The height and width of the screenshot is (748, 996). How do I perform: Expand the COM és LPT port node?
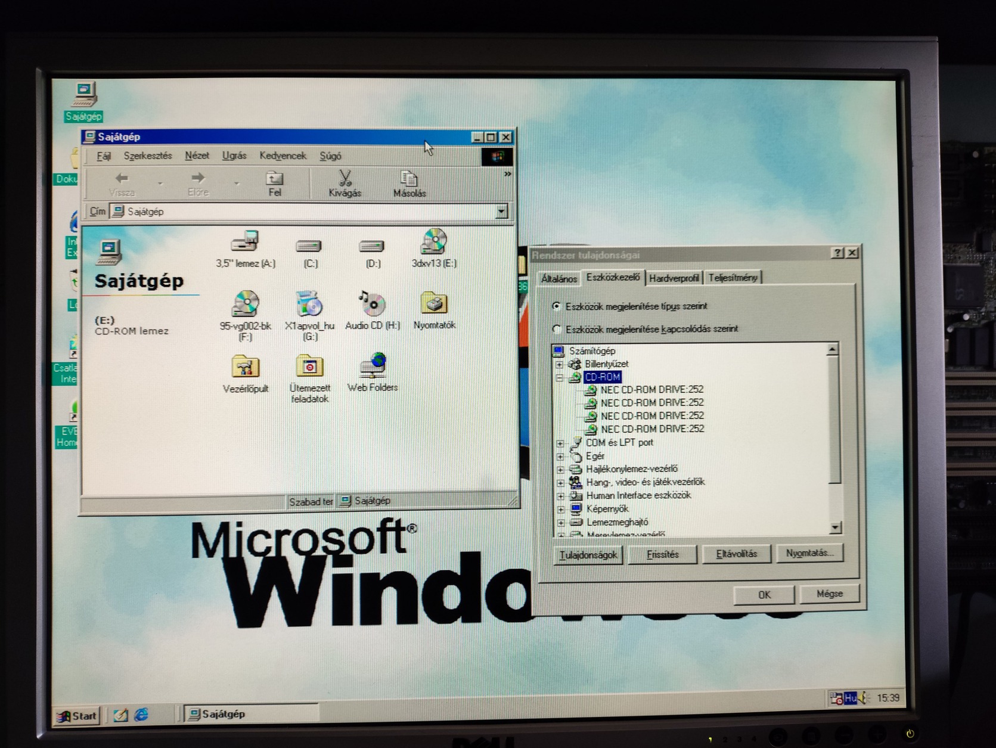pyautogui.click(x=560, y=443)
